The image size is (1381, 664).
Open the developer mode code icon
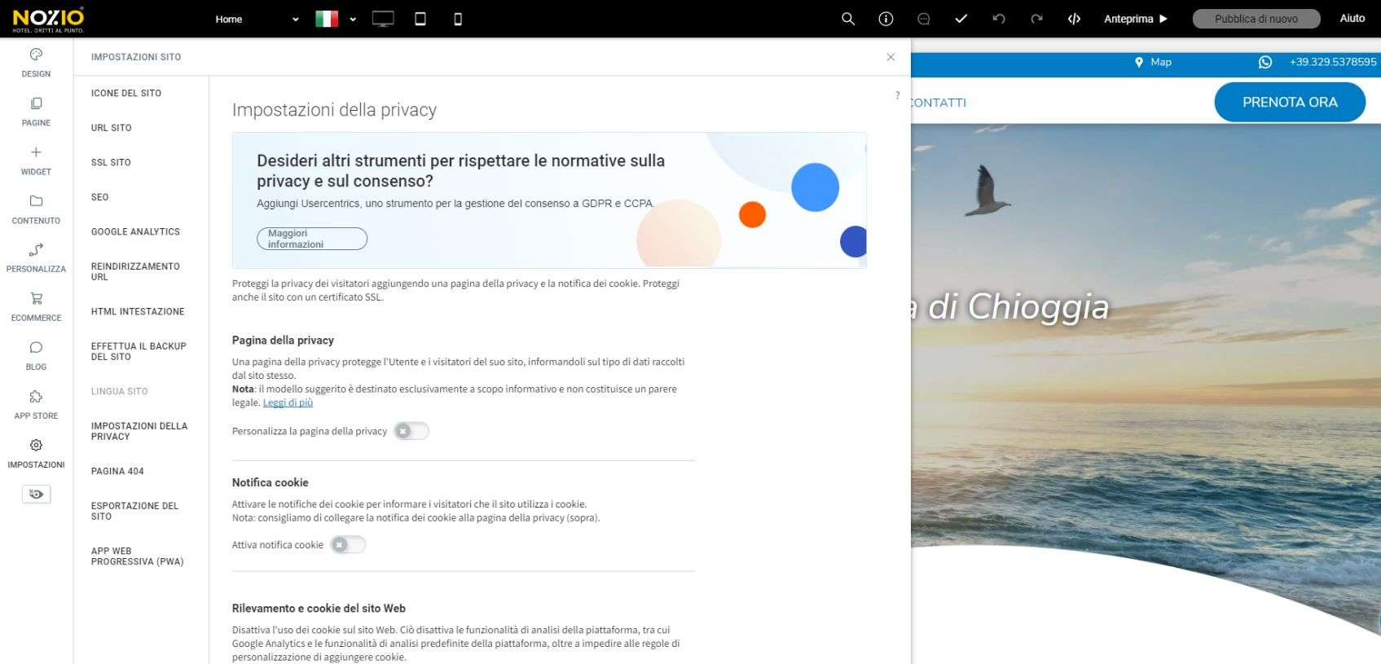click(1074, 19)
